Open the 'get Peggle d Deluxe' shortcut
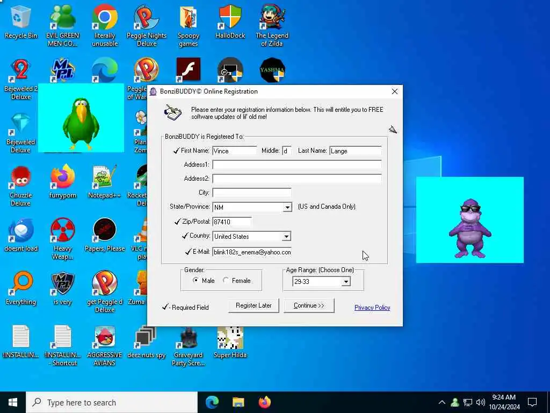This screenshot has height=413, width=550. click(x=105, y=292)
